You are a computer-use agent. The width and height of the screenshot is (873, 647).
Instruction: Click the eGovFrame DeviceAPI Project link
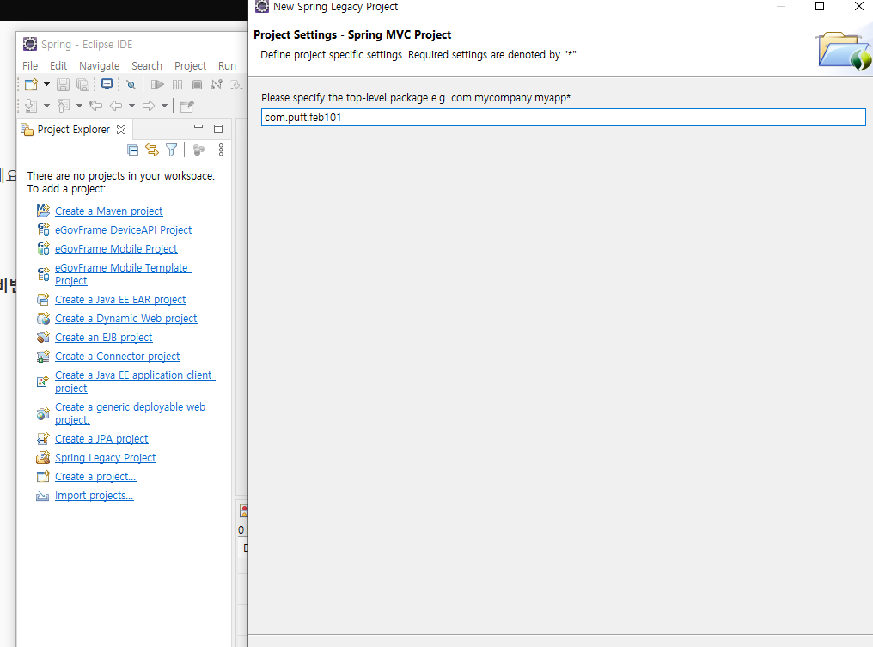(x=123, y=230)
